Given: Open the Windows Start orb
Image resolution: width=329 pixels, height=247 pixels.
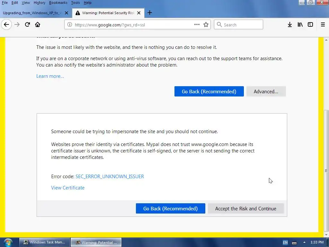Looking at the screenshot, I should 8,242.
